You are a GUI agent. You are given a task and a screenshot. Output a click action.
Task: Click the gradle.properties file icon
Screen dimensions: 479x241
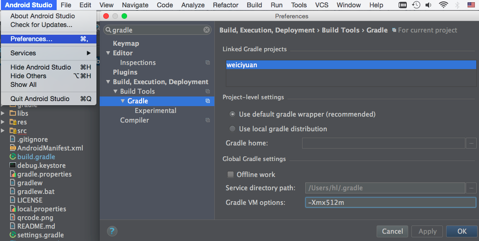[x=13, y=174]
